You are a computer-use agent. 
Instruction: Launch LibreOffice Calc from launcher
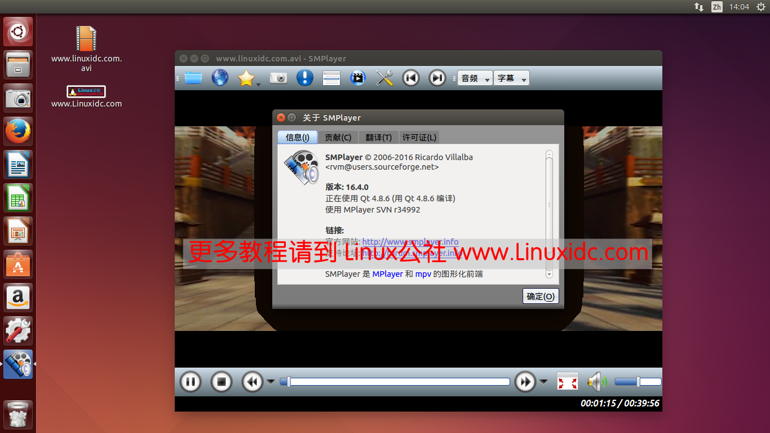point(18,198)
